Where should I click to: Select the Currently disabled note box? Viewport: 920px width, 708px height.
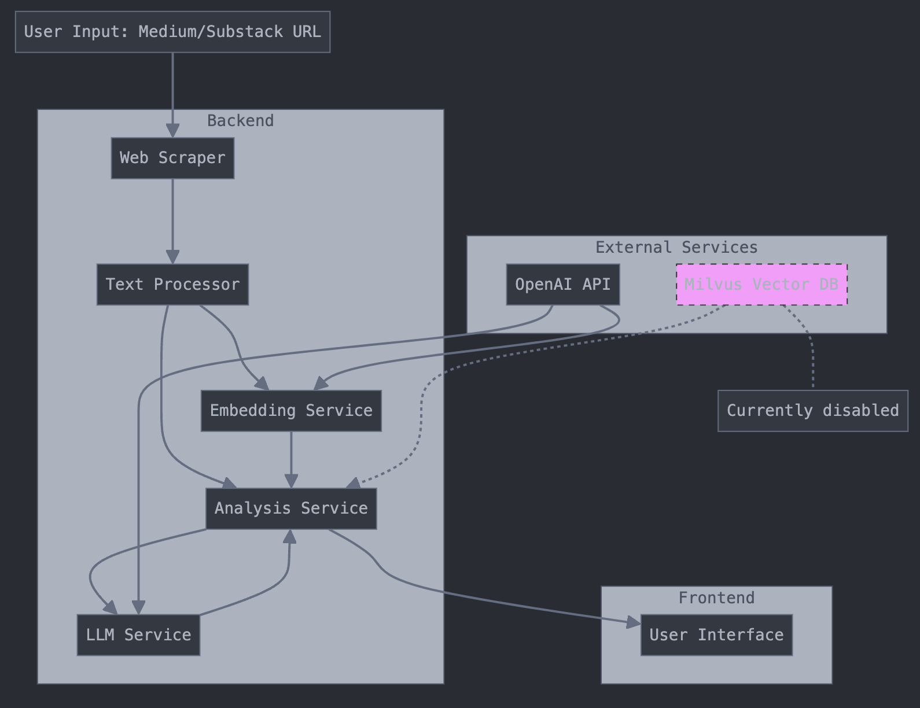(812, 411)
